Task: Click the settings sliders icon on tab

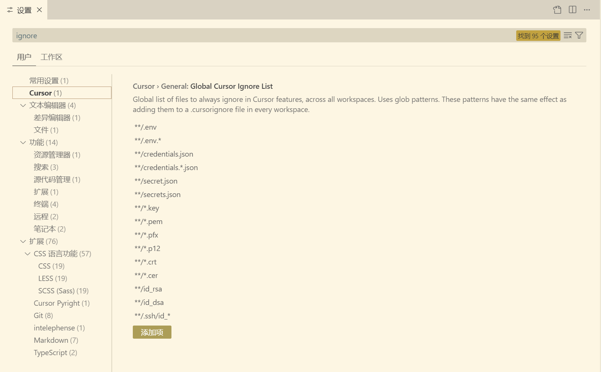Action: coord(10,10)
